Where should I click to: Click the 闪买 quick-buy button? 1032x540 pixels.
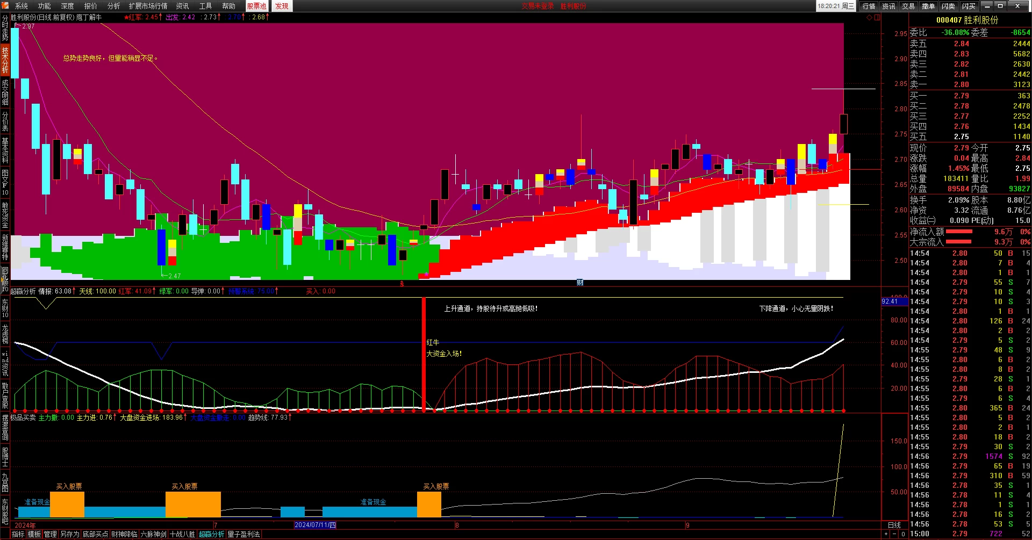969,6
